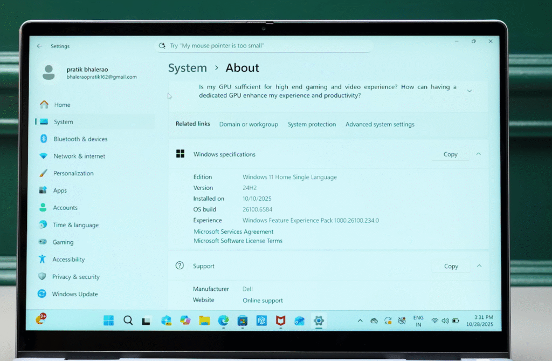Select Apps in the sidebar

pyautogui.click(x=60, y=190)
